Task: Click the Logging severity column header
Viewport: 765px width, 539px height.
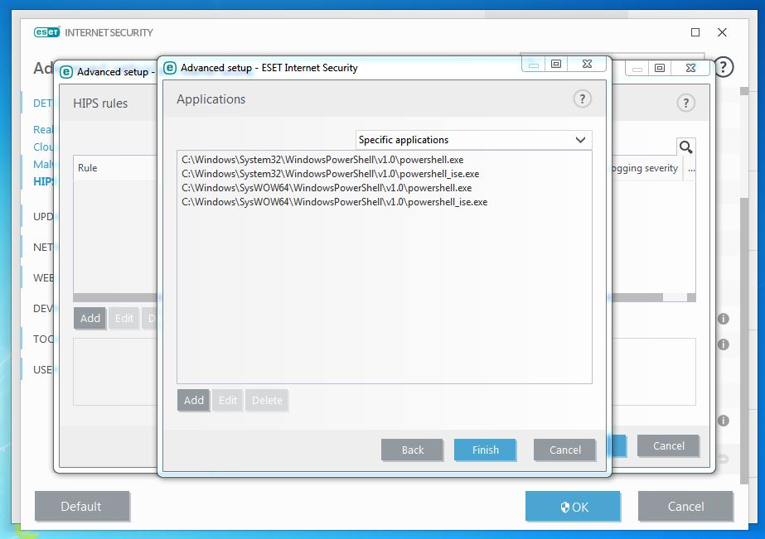Action: 645,168
